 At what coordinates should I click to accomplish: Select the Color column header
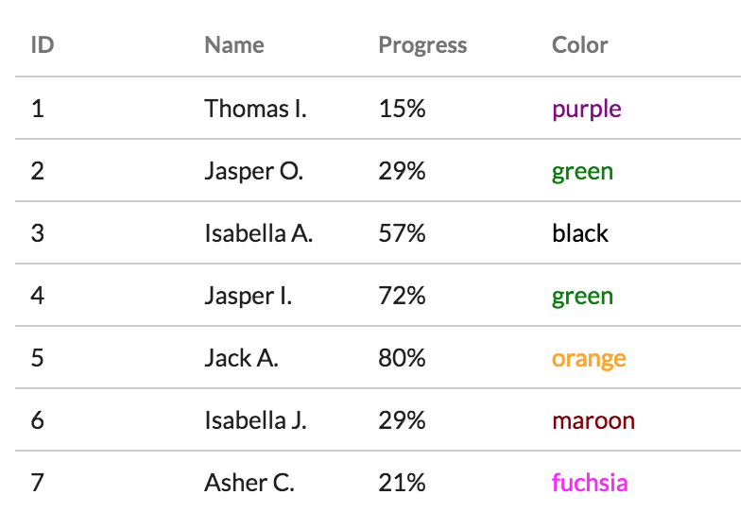click(580, 44)
